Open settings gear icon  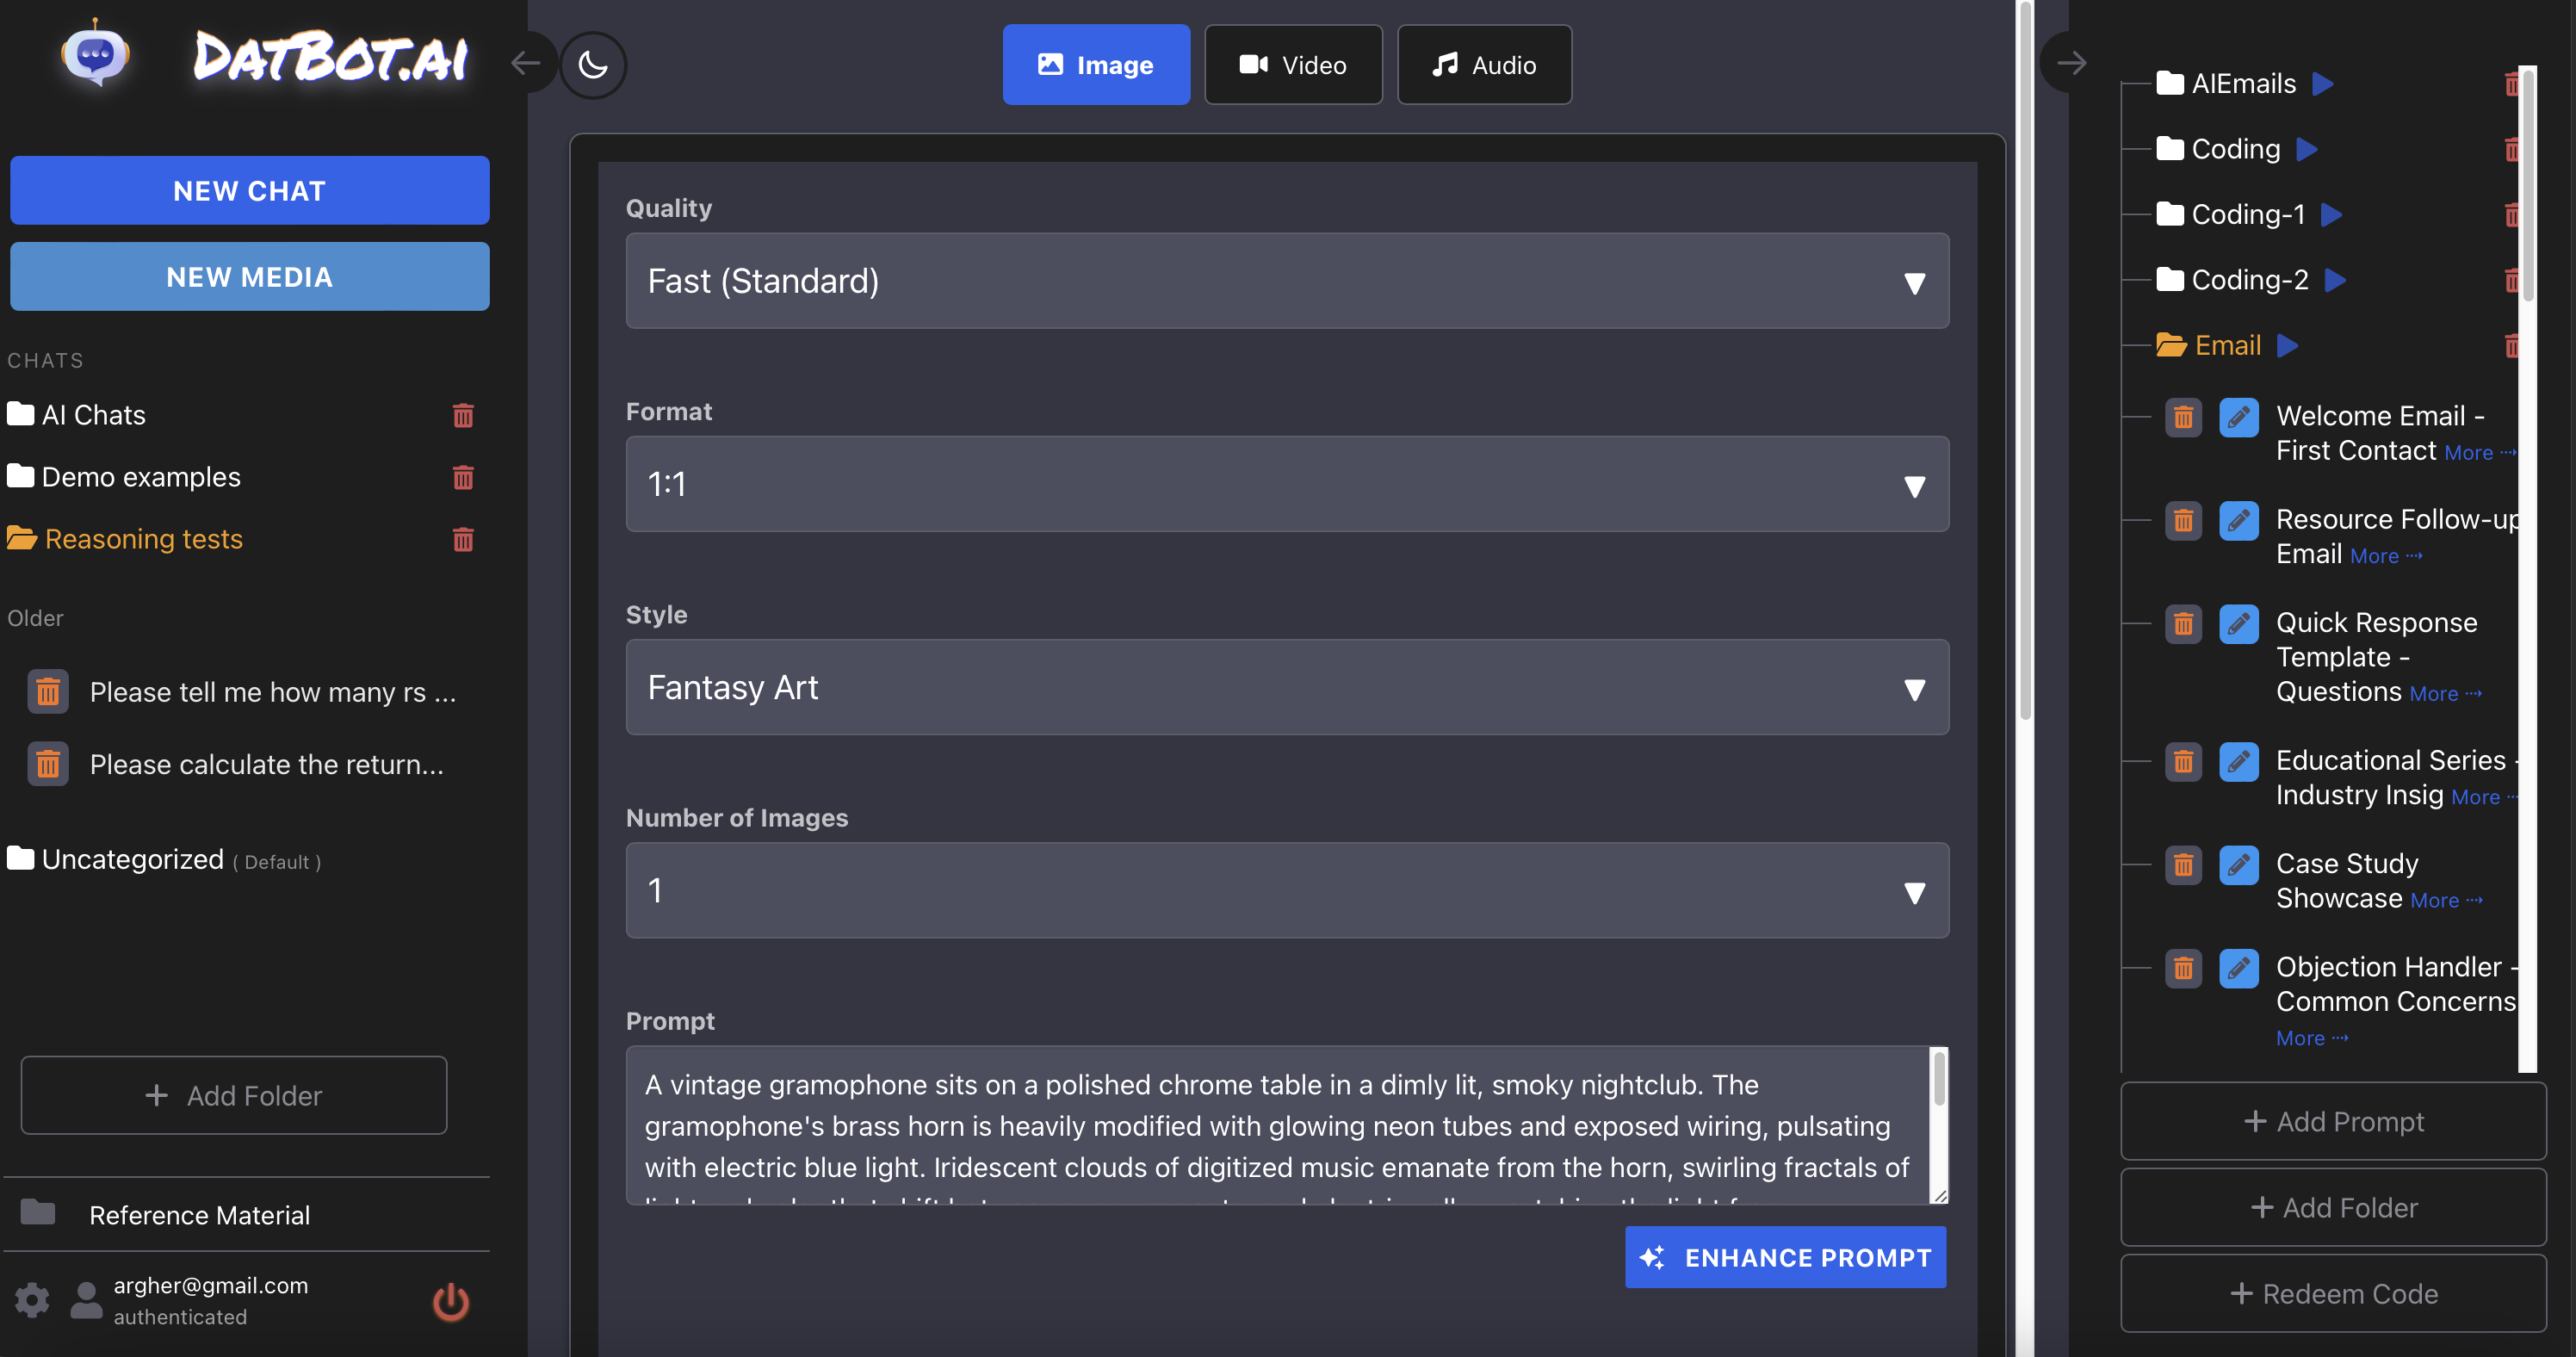pyautogui.click(x=32, y=1300)
